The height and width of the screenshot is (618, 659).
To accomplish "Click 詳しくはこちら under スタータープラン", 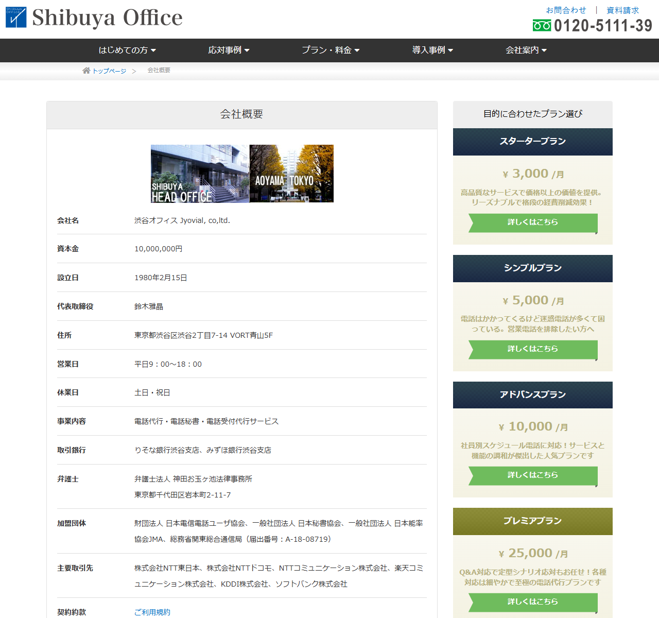I will (x=533, y=223).
